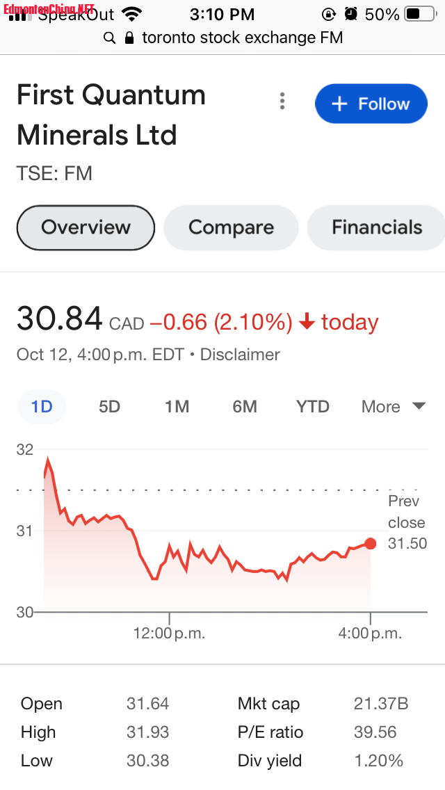Image resolution: width=445 pixels, height=790 pixels.
Task: Select the 5D chart range
Action: pos(109,406)
